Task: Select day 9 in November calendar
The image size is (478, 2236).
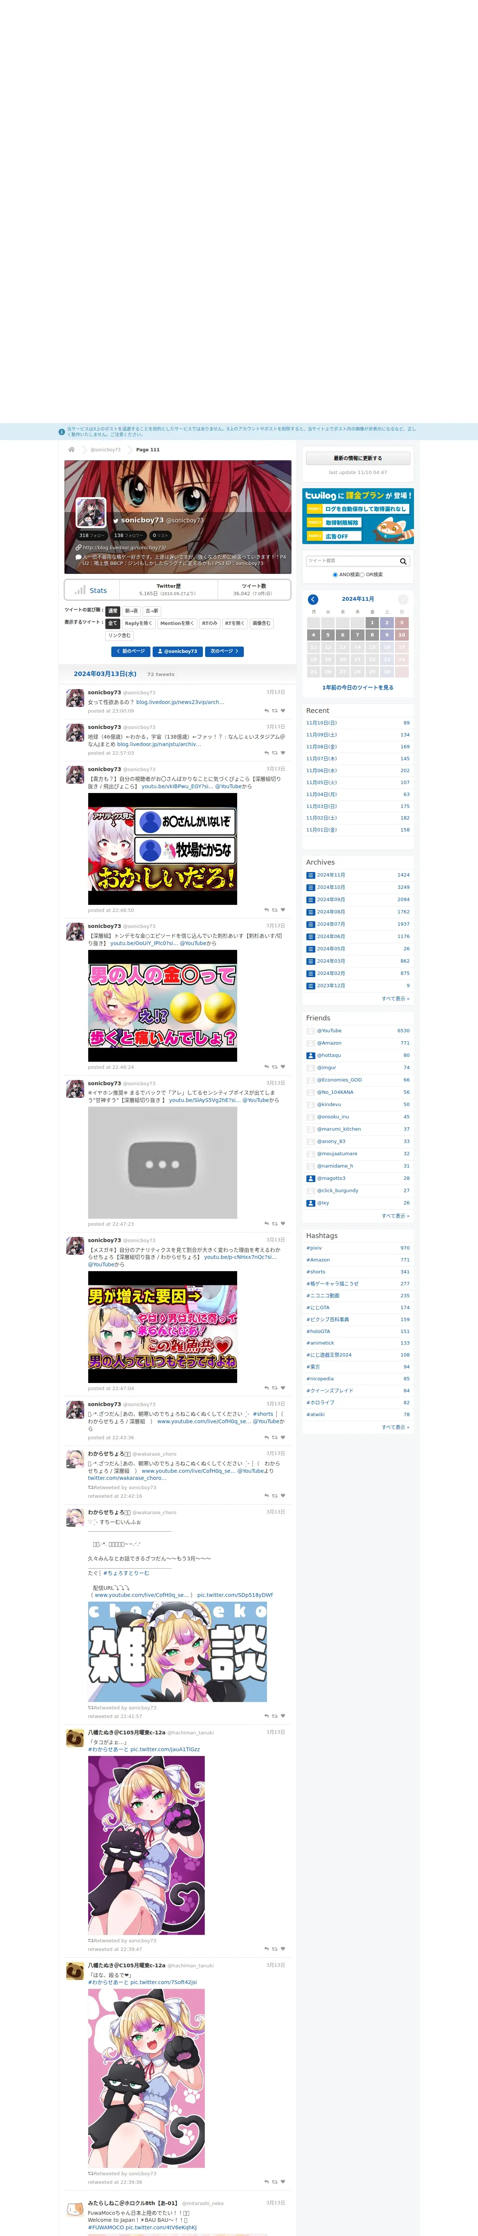Action: [x=387, y=635]
